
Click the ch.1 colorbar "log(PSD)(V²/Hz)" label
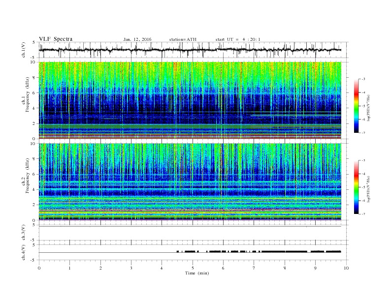(x=368, y=108)
